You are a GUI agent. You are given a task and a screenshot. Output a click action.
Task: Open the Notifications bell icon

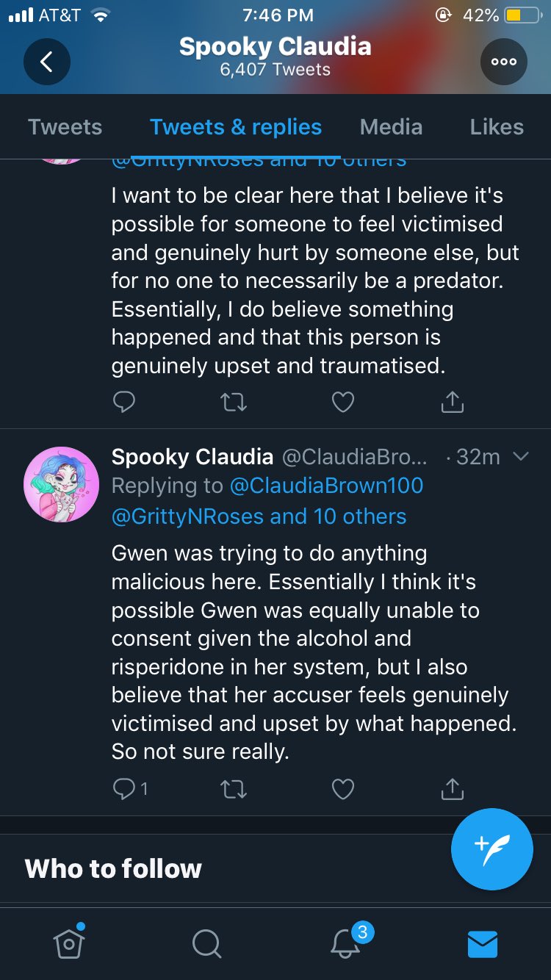(345, 943)
